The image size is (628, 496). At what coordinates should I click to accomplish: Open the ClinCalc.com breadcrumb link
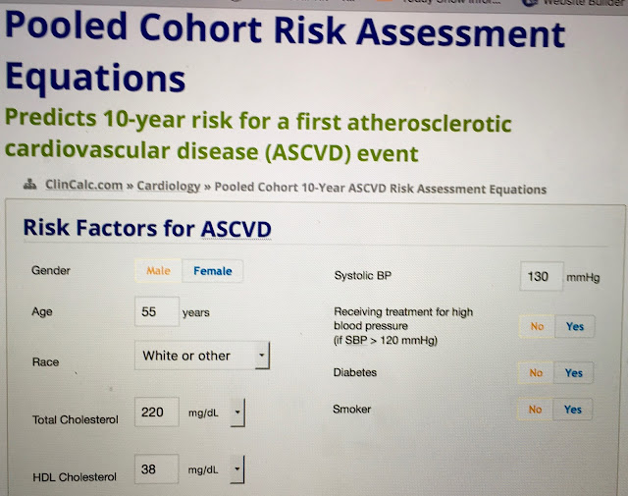click(83, 185)
